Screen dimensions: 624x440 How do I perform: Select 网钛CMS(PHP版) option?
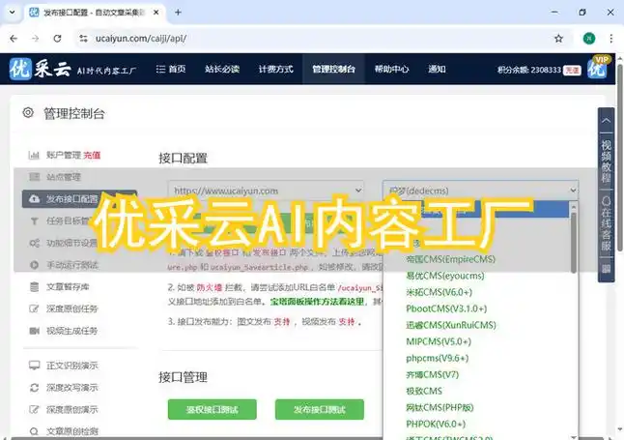click(440, 407)
